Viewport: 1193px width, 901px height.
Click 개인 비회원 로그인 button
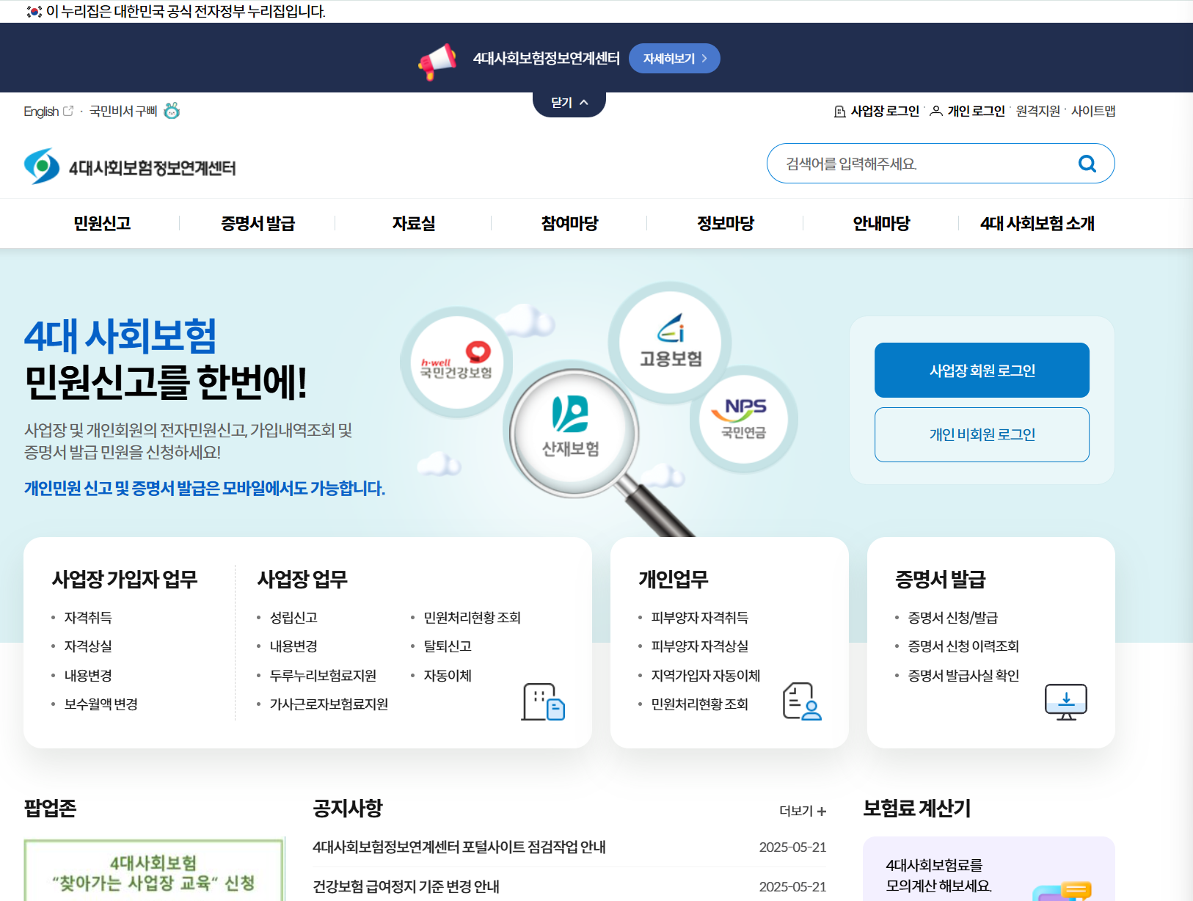(x=982, y=434)
